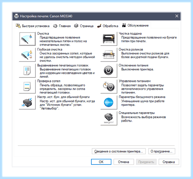
Task: Open Выравнивание печатающих головок icon button
Action: click(x=27, y=71)
